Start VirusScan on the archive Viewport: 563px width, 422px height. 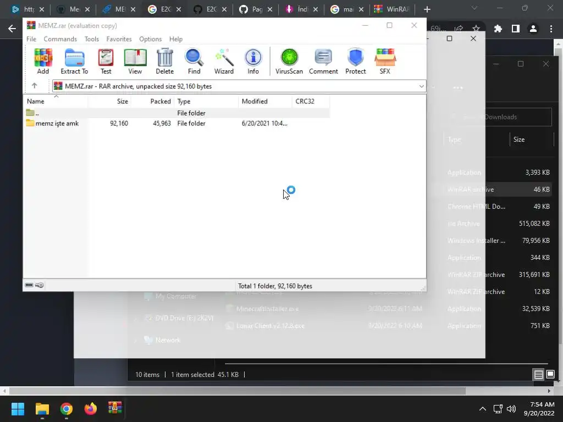(x=289, y=61)
